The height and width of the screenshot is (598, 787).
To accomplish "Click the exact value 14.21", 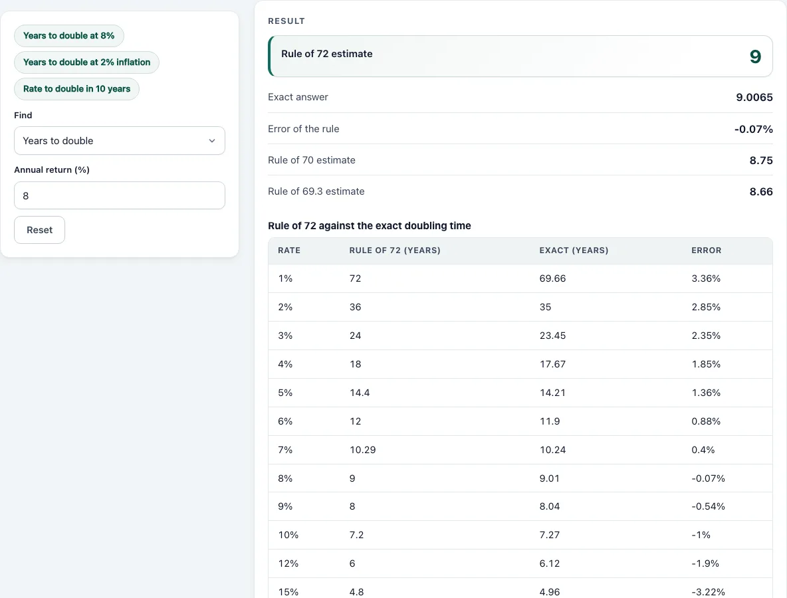I will (x=552, y=393).
